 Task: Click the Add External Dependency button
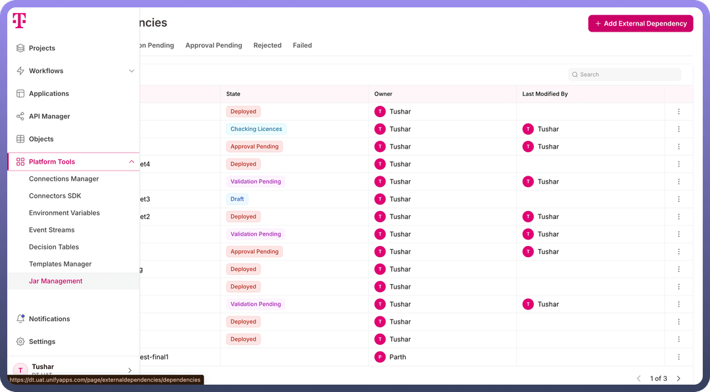pyautogui.click(x=640, y=24)
